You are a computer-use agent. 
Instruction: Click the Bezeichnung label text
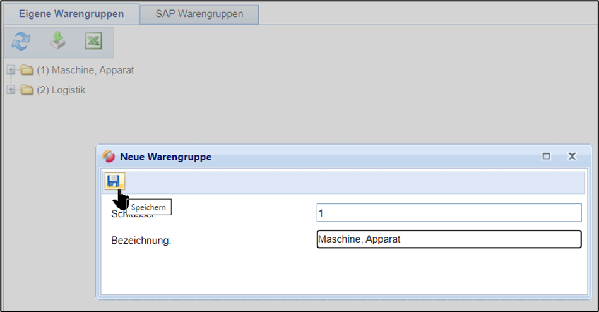pyautogui.click(x=141, y=240)
